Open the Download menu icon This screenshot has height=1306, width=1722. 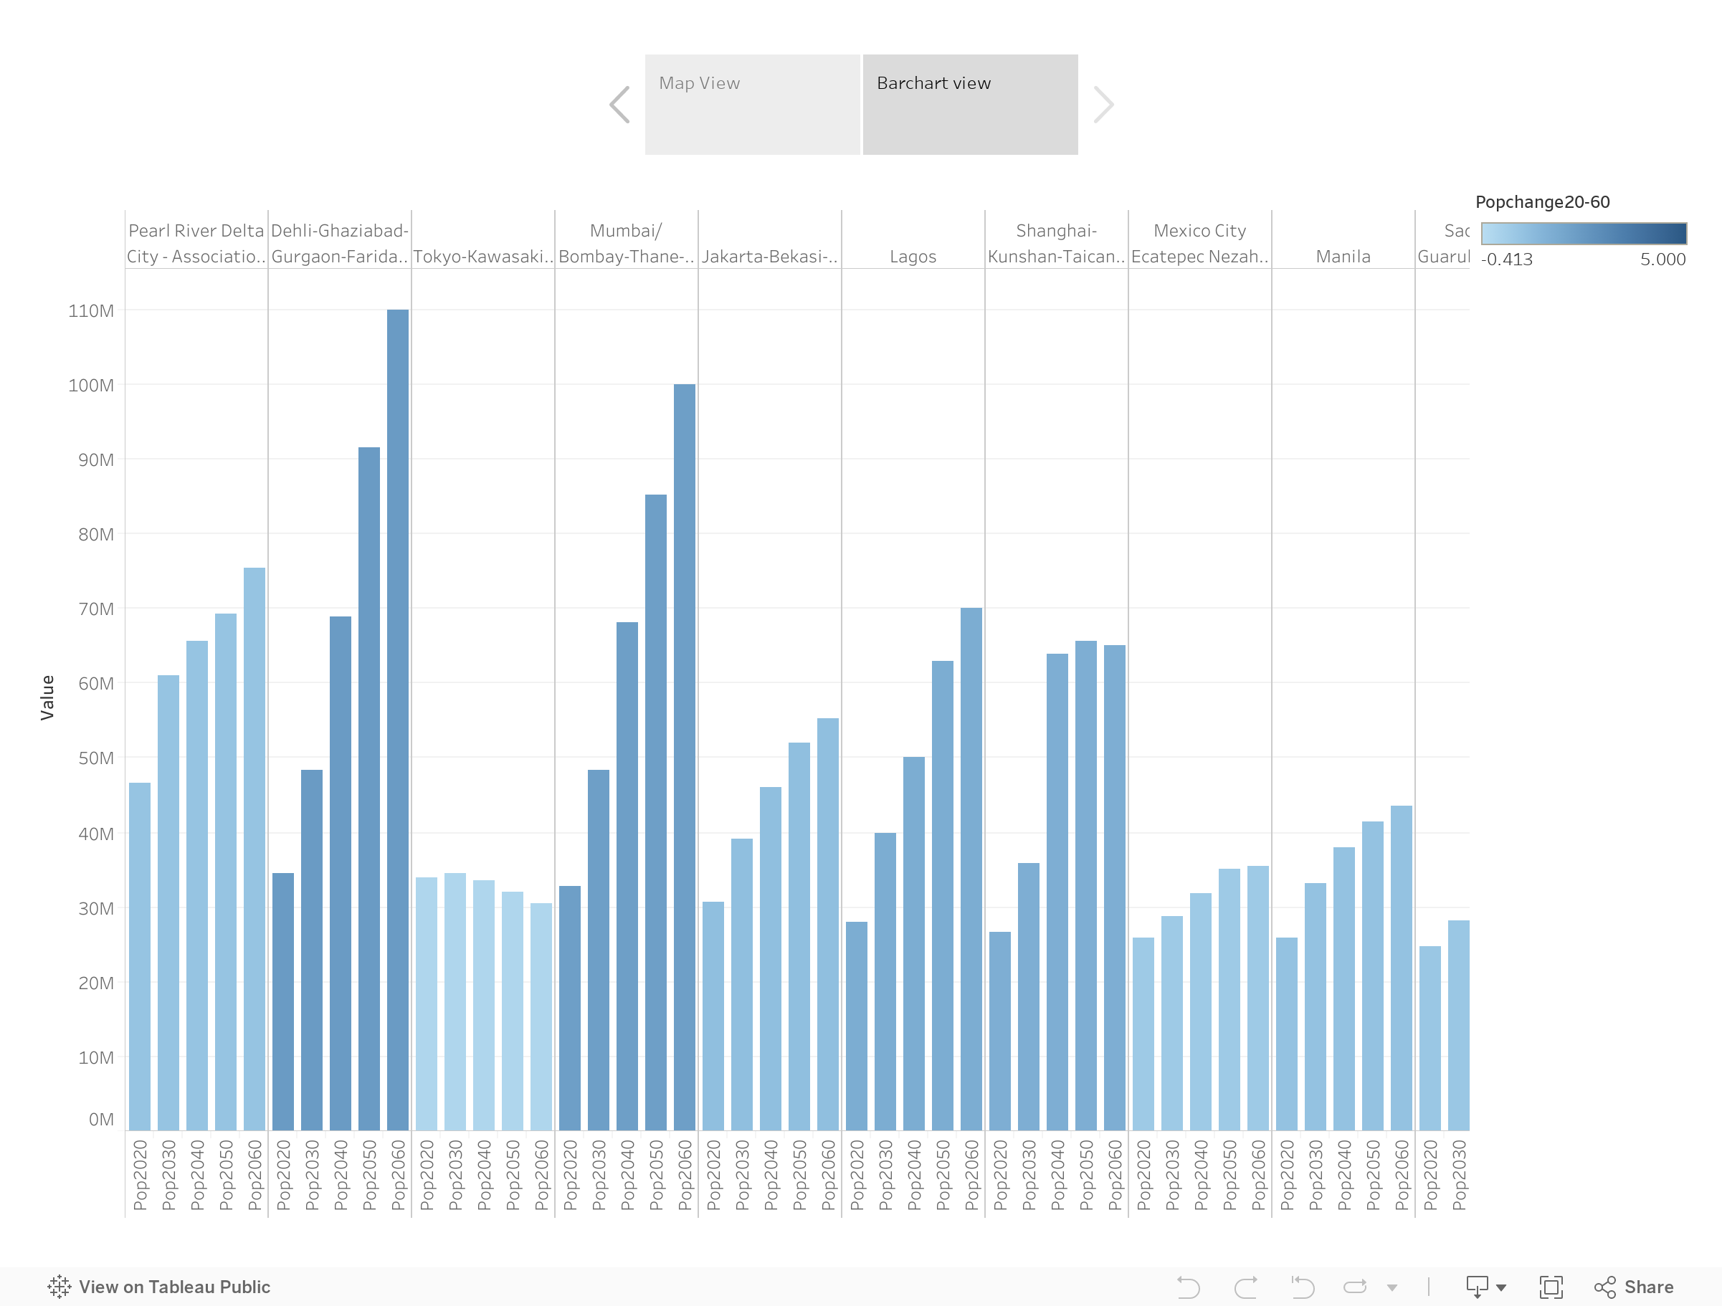pyautogui.click(x=1485, y=1287)
